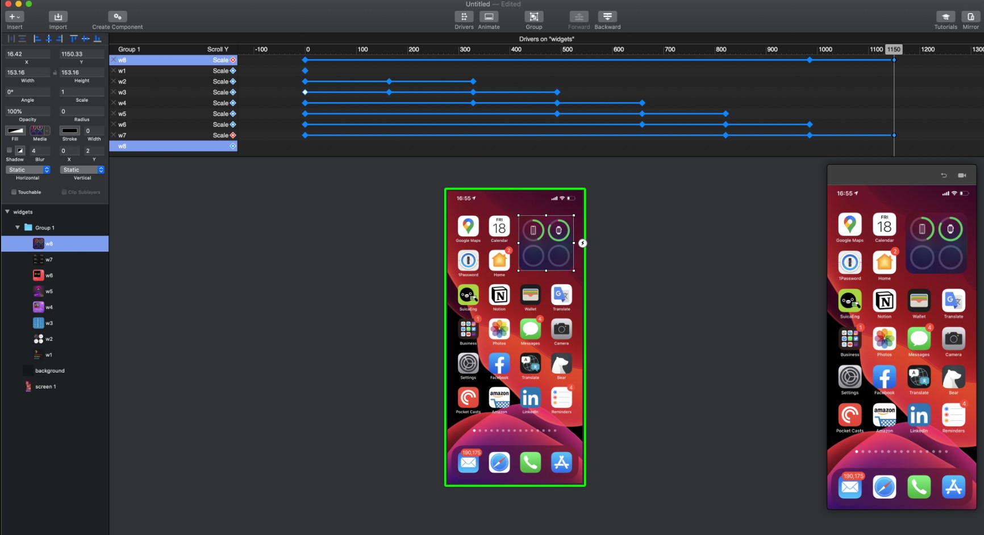
Task: Select the last keyframe on the w2 driver track
Action: (473, 81)
